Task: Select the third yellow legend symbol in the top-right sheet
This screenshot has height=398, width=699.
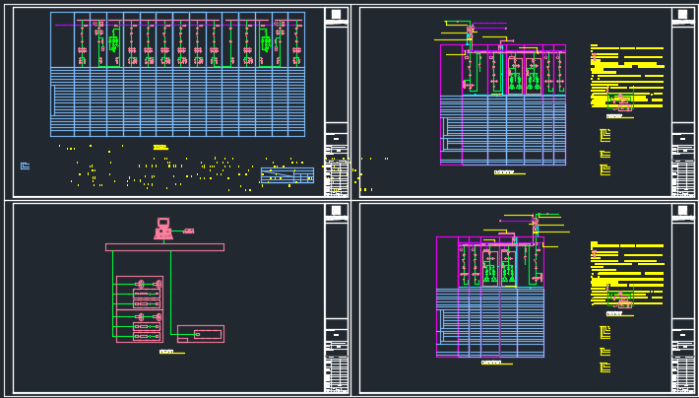Action: click(x=604, y=169)
